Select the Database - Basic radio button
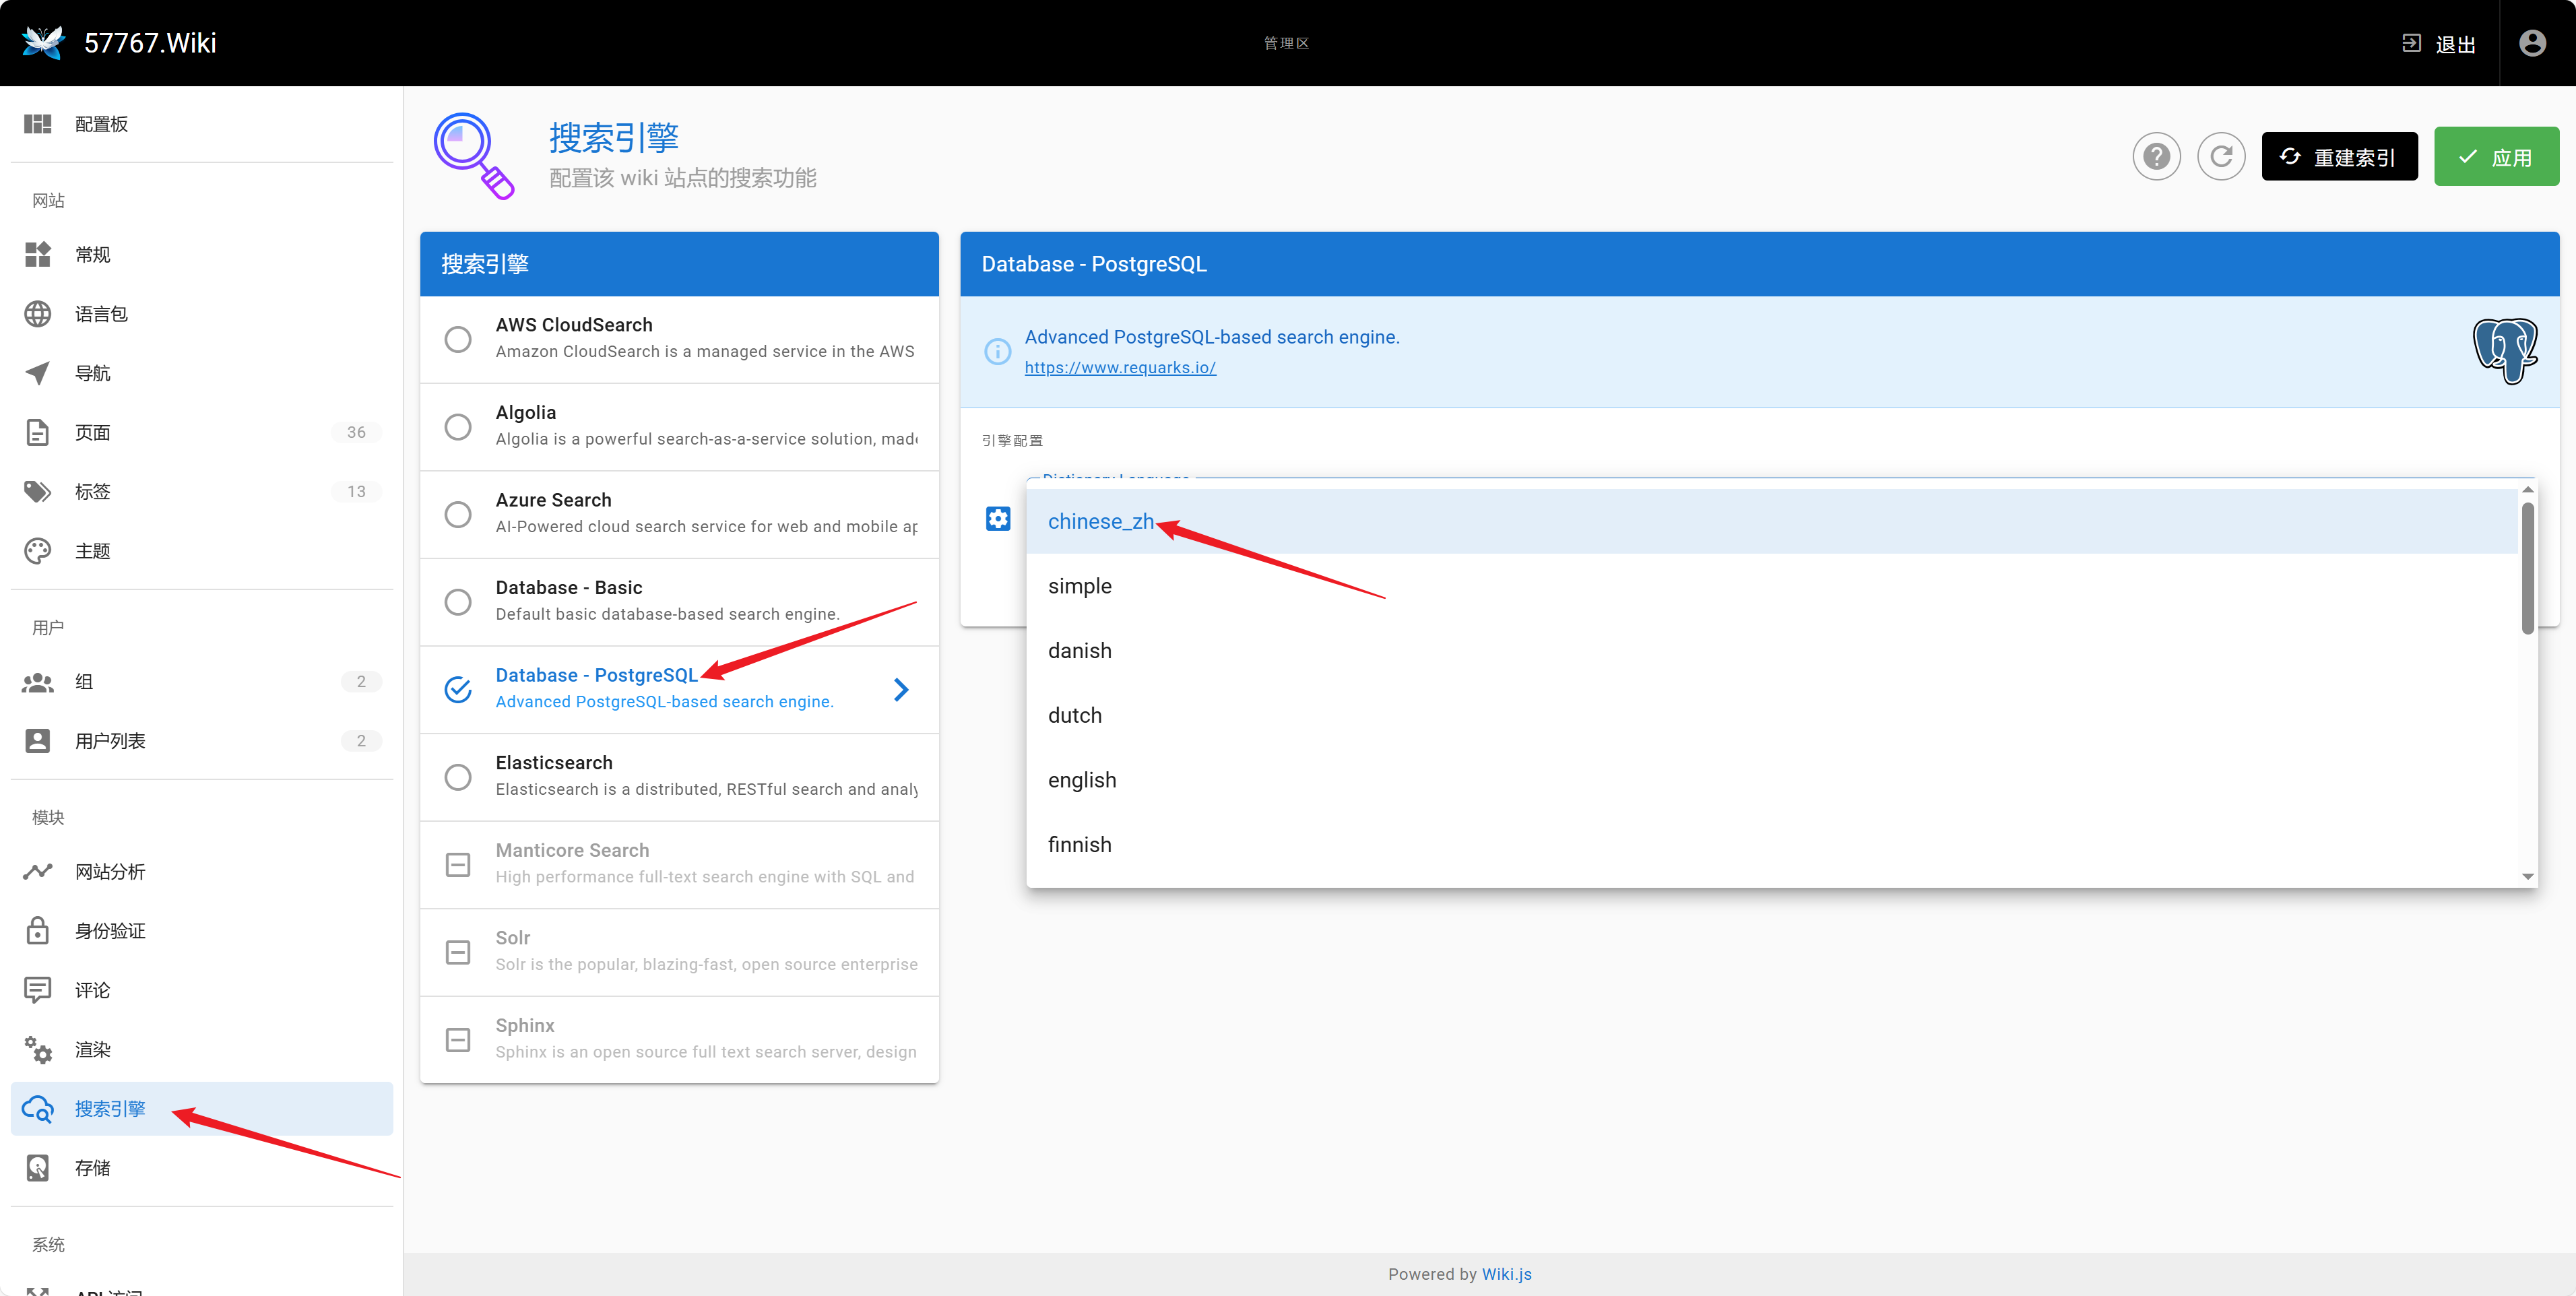Screen dimensions: 2576x1296 [x=458, y=602]
